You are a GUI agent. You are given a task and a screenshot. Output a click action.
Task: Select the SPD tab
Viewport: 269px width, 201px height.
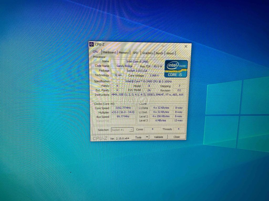pyautogui.click(x=135, y=53)
